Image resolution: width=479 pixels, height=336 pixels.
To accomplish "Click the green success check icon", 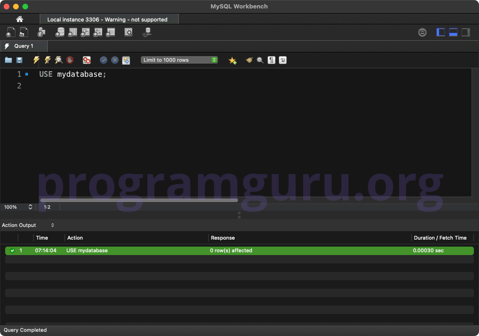I will coord(13,251).
